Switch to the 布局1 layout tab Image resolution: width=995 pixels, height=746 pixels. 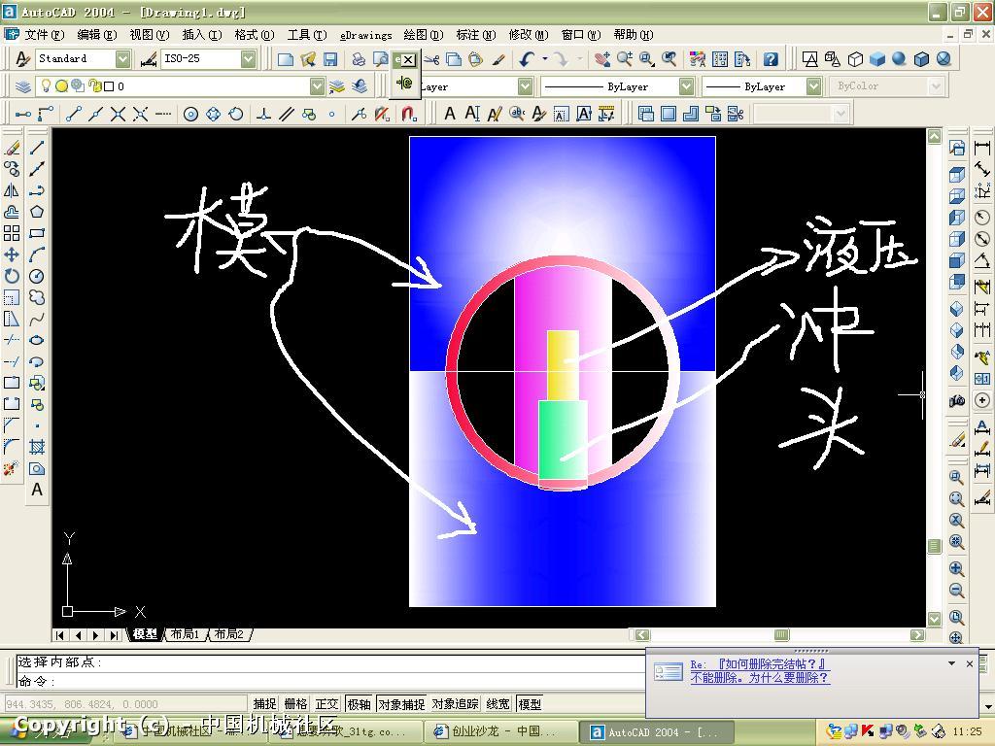tap(186, 634)
